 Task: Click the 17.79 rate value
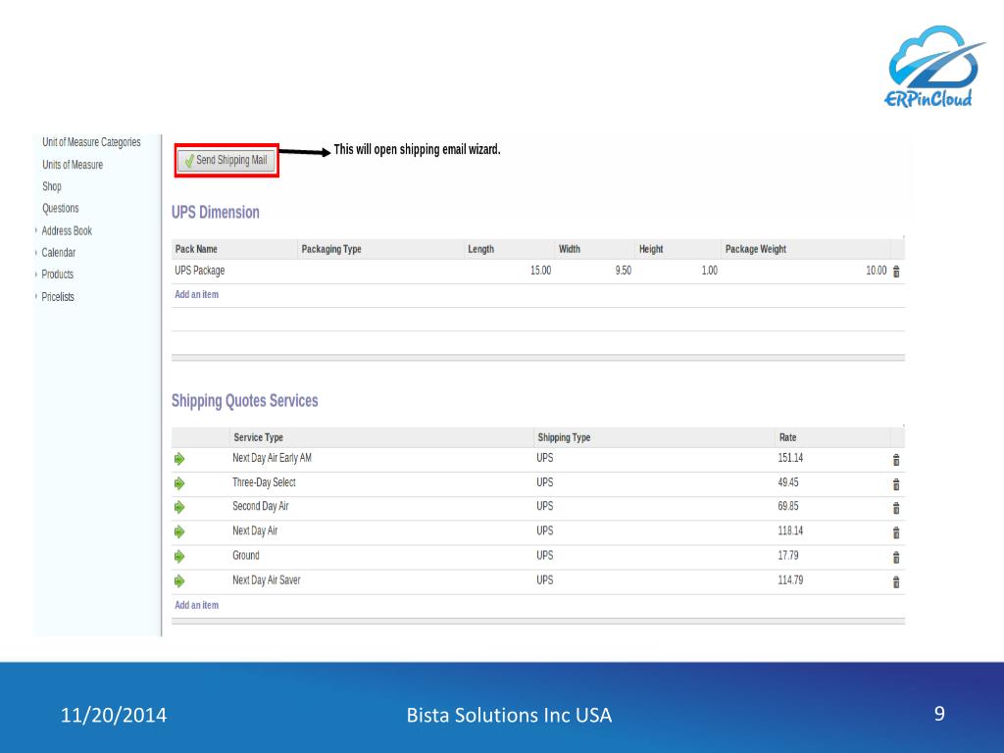tap(788, 555)
